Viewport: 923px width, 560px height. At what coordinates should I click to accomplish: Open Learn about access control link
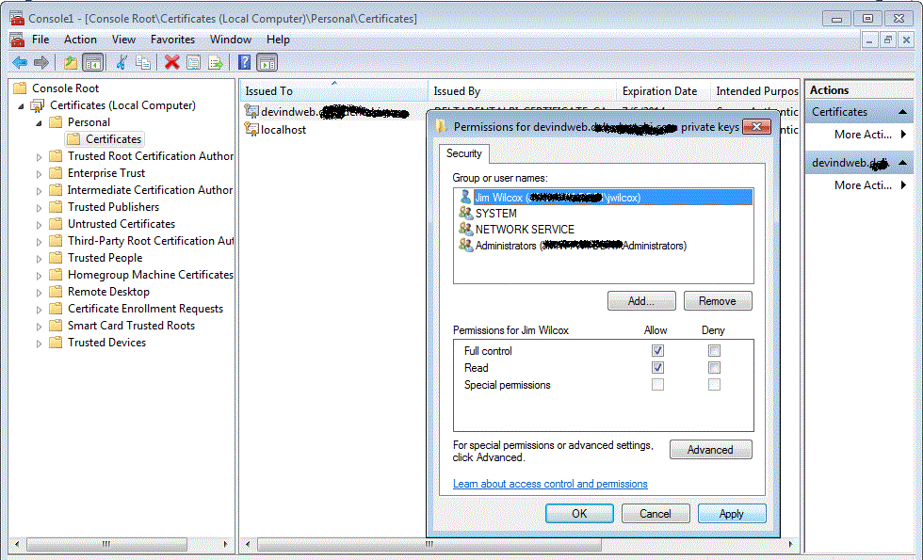click(550, 484)
